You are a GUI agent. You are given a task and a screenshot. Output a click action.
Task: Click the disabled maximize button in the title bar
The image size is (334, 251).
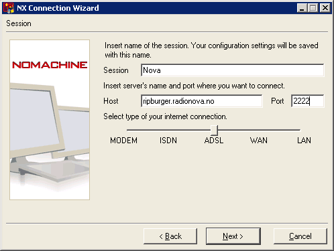point(313,8)
